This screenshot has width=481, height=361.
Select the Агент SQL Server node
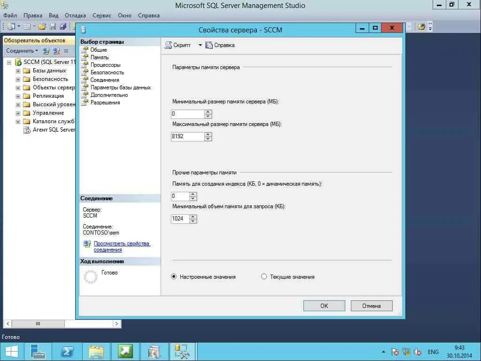(x=49, y=130)
